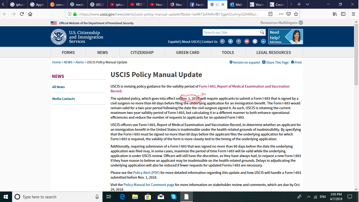Click the taskbar search box
Image resolution: width=359 pixels, height=202 pixels.
tap(57, 197)
